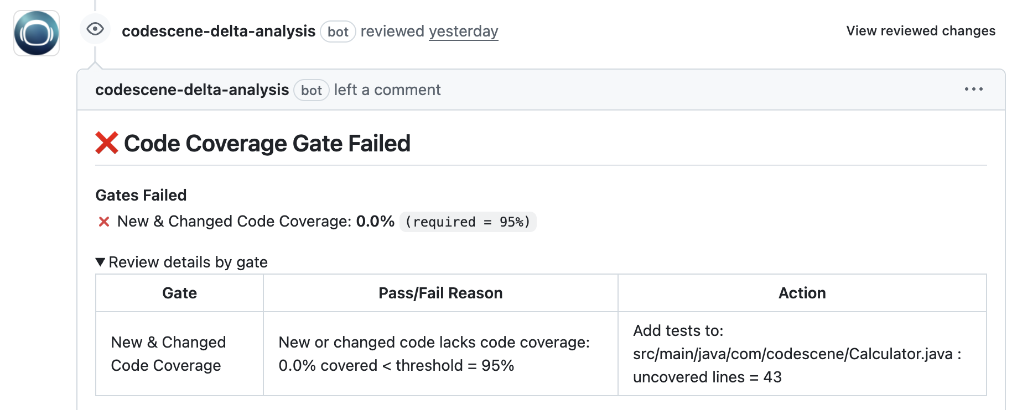Click the disclosure triangle before Review details
1017x410 pixels.
point(101,262)
